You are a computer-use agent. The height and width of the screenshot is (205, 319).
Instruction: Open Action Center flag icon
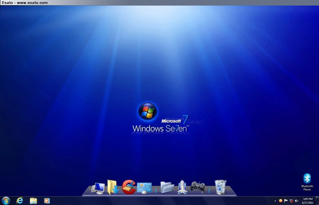286,201
